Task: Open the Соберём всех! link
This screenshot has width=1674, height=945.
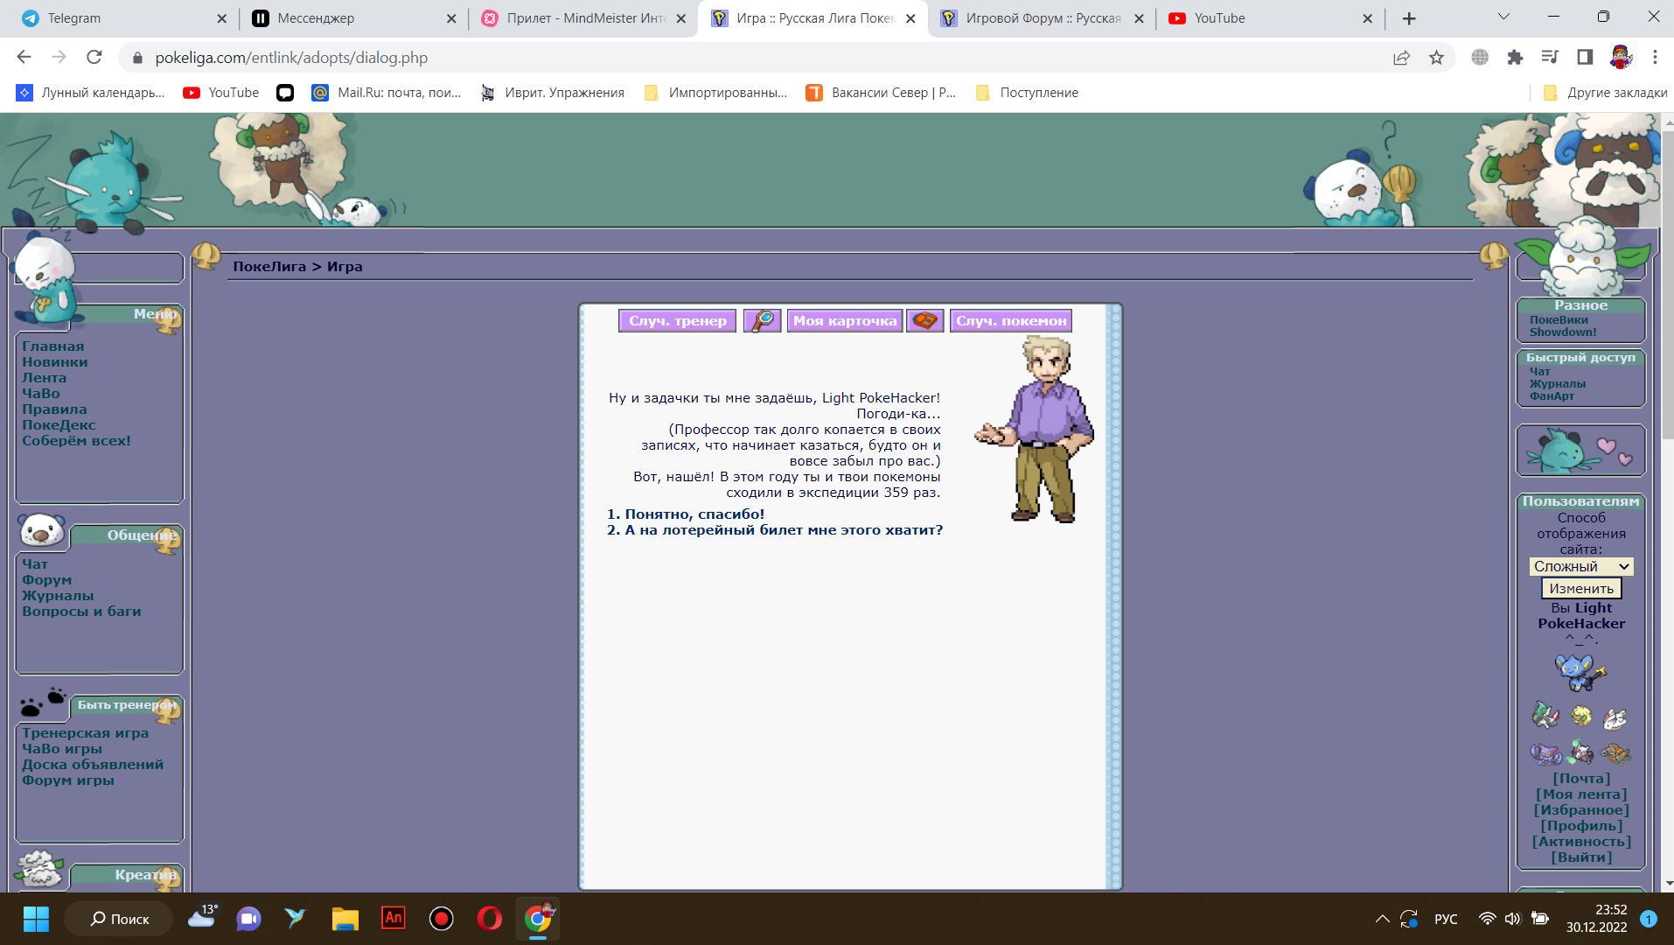Action: [x=76, y=441]
